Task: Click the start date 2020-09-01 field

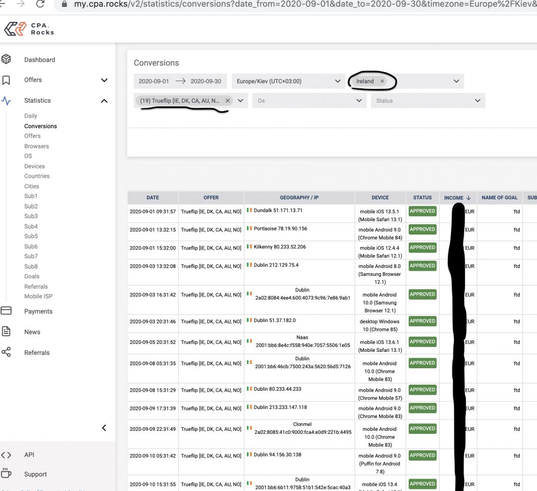Action: click(154, 82)
